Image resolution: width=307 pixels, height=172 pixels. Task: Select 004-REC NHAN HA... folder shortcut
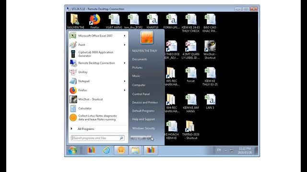[x=172, y=103]
